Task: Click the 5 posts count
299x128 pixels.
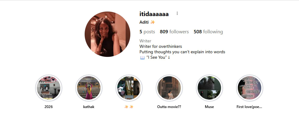Action: (x=147, y=32)
